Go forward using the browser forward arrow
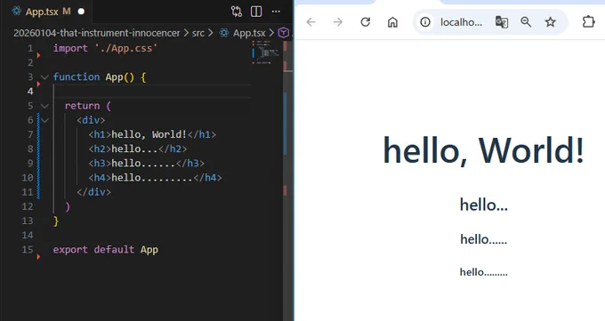 (338, 22)
